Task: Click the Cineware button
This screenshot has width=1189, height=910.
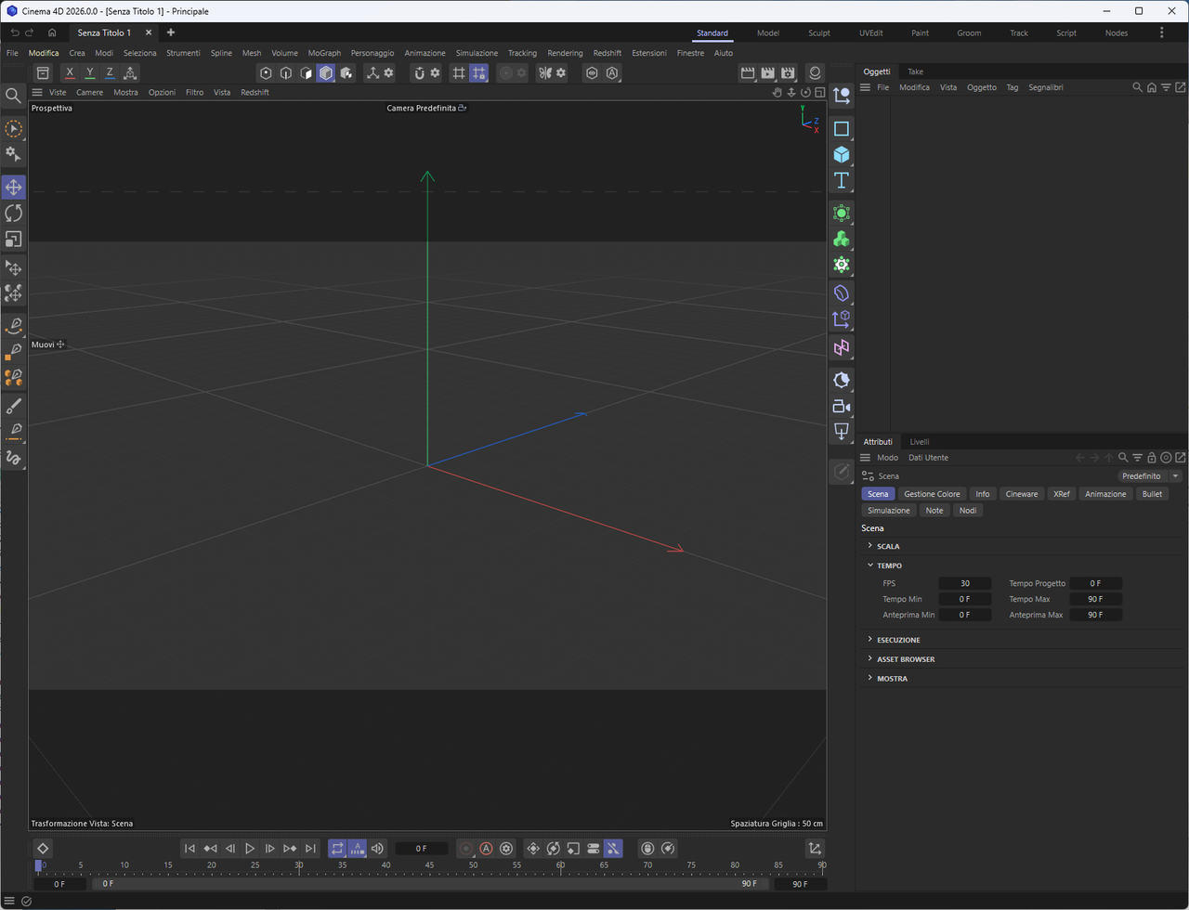Action: 1022,494
